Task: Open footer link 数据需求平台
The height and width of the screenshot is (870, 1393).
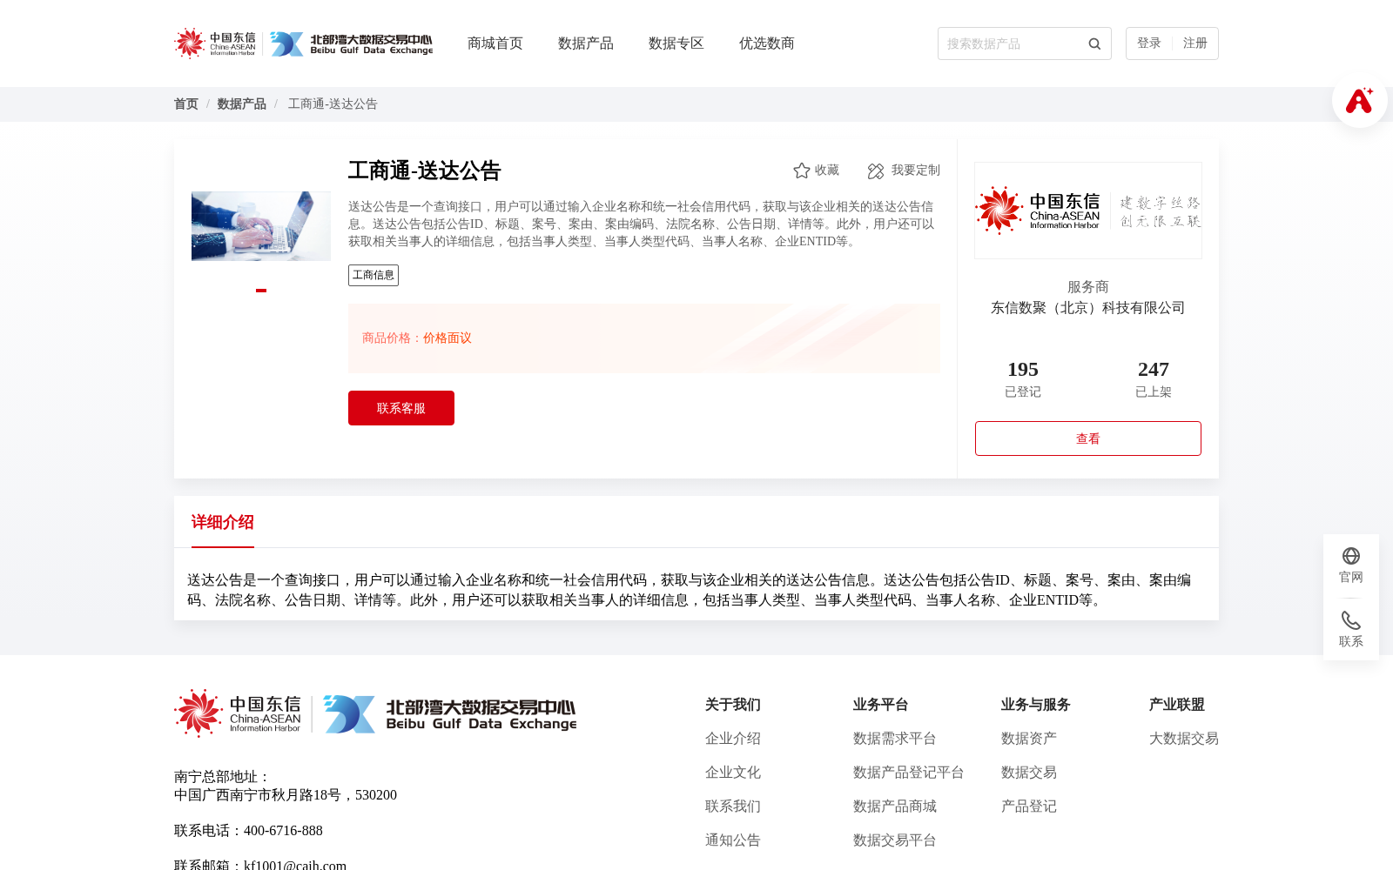Action: tap(895, 739)
